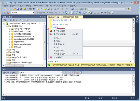
Task: Click the Cut scissors icon in the toolbar
Action: [51, 9]
